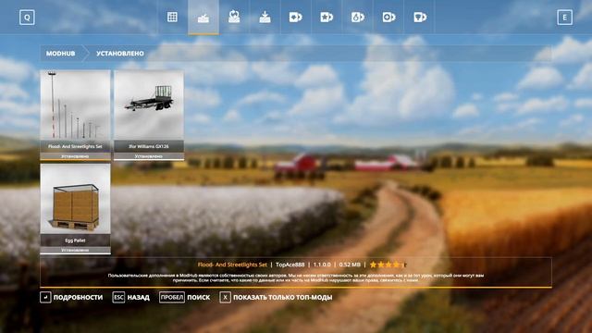Click the Q previous-page key icon
The image size is (592, 333).
coord(27,18)
